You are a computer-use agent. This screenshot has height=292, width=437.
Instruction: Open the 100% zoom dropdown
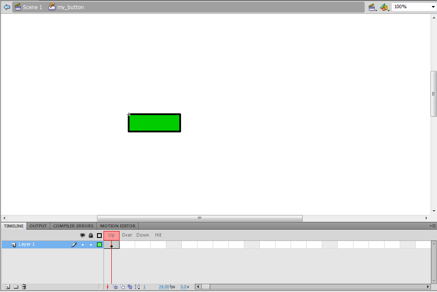click(433, 6)
